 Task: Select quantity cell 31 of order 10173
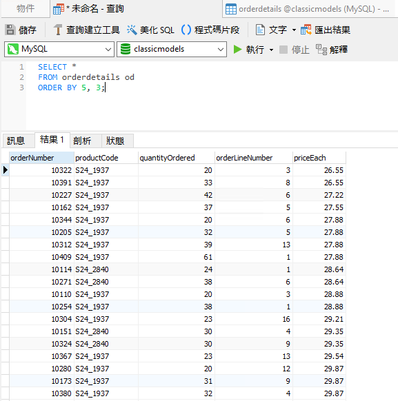[x=177, y=381]
